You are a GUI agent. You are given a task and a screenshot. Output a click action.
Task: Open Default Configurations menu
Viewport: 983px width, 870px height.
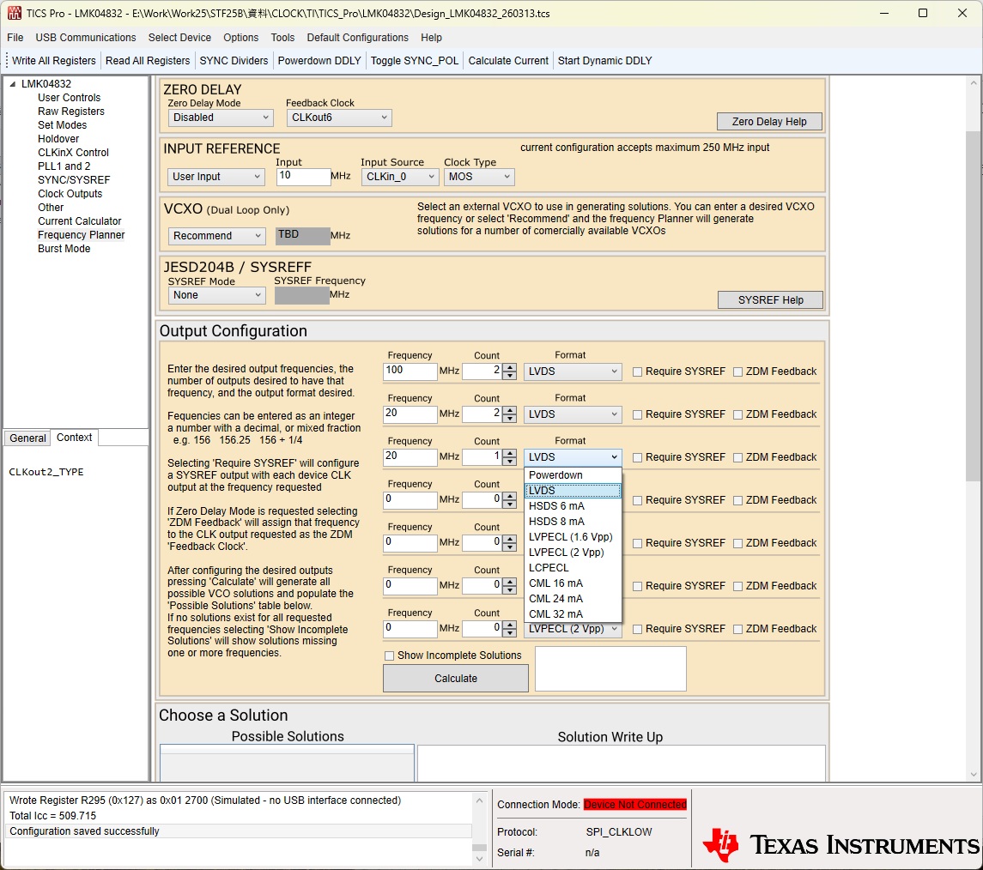357,38
